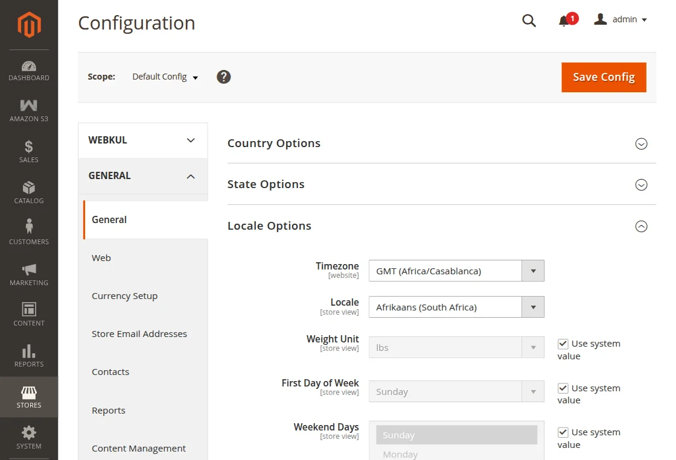Image resolution: width=676 pixels, height=460 pixels.
Task: Open the admin account menu
Action: 621,20
